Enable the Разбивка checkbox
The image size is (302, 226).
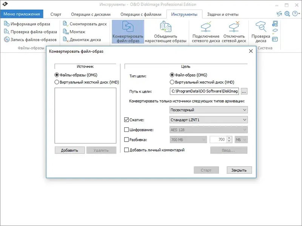pyautogui.click(x=127, y=139)
